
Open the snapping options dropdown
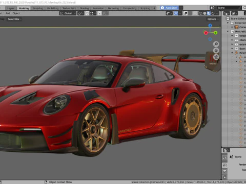93,13
